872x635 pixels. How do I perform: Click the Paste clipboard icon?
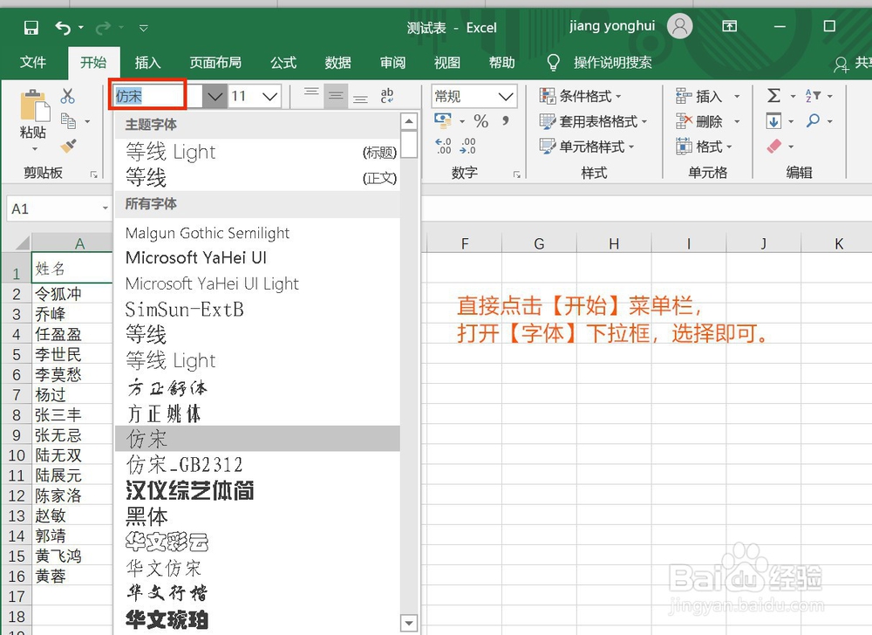[35, 106]
